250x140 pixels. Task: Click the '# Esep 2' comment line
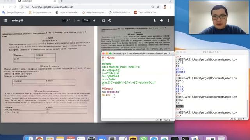(x=107, y=89)
